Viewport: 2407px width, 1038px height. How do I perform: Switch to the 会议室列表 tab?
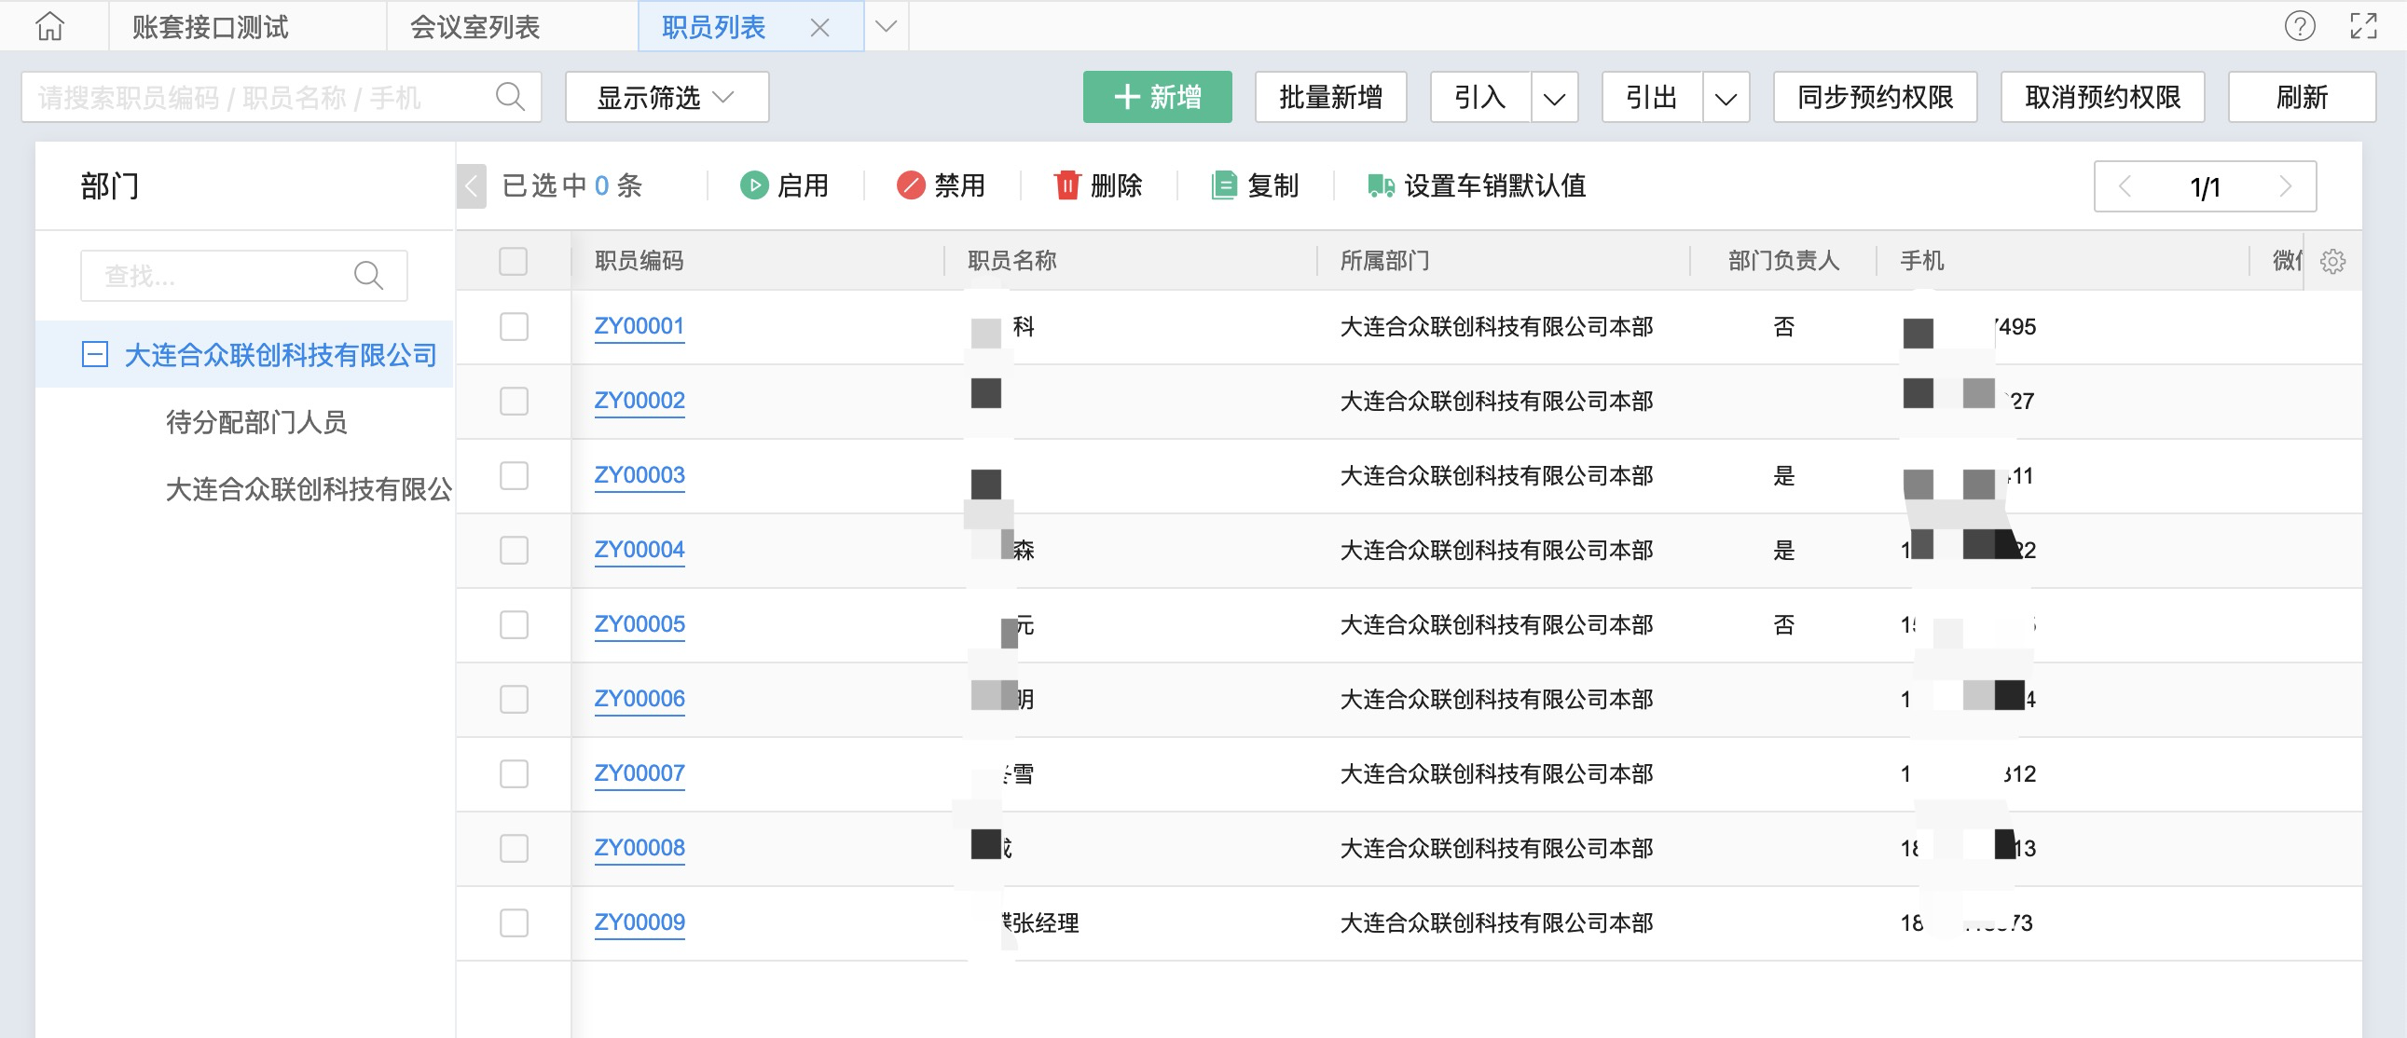point(475,27)
